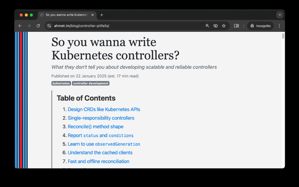Image resolution: width=299 pixels, height=187 pixels.
Task: Click the 'kubernetes' tag badge
Action: (61, 83)
